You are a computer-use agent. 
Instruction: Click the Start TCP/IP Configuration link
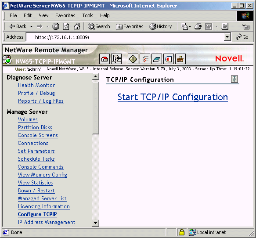173,97
